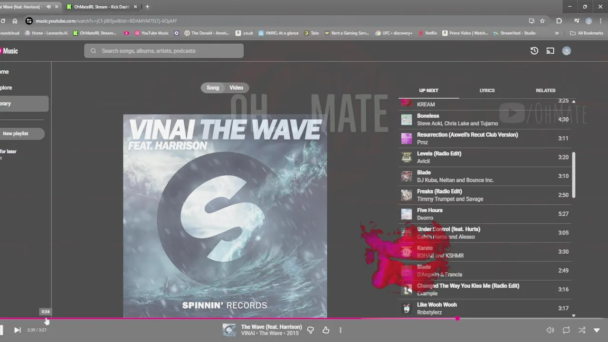Open three-dot menu for current song
608x342 pixels.
click(340, 330)
